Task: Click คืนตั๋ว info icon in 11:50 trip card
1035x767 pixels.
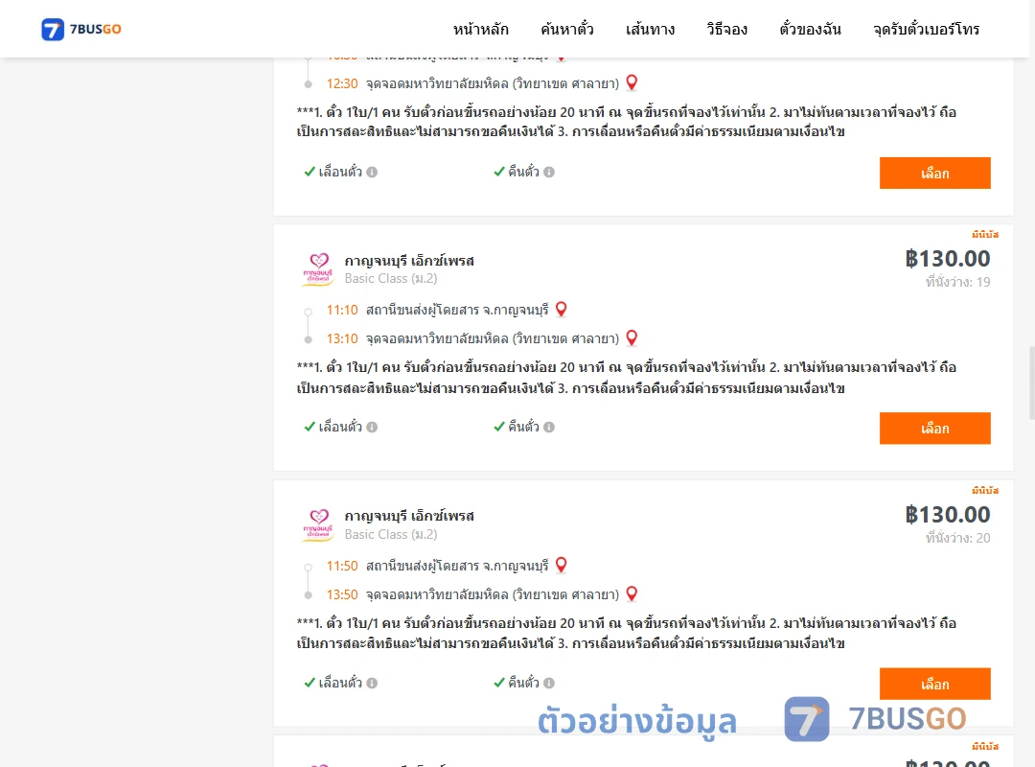Action: pos(549,683)
